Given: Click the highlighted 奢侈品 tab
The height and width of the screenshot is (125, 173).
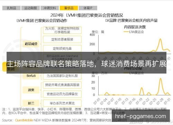Looking at the screenshot, I should [x=69, y=8].
